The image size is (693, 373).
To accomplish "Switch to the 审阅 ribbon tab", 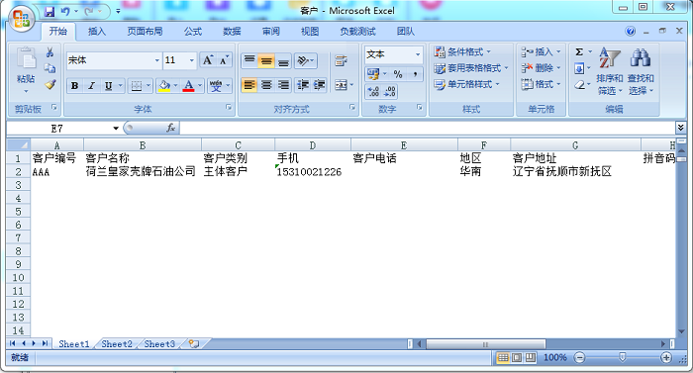I will pos(271,32).
